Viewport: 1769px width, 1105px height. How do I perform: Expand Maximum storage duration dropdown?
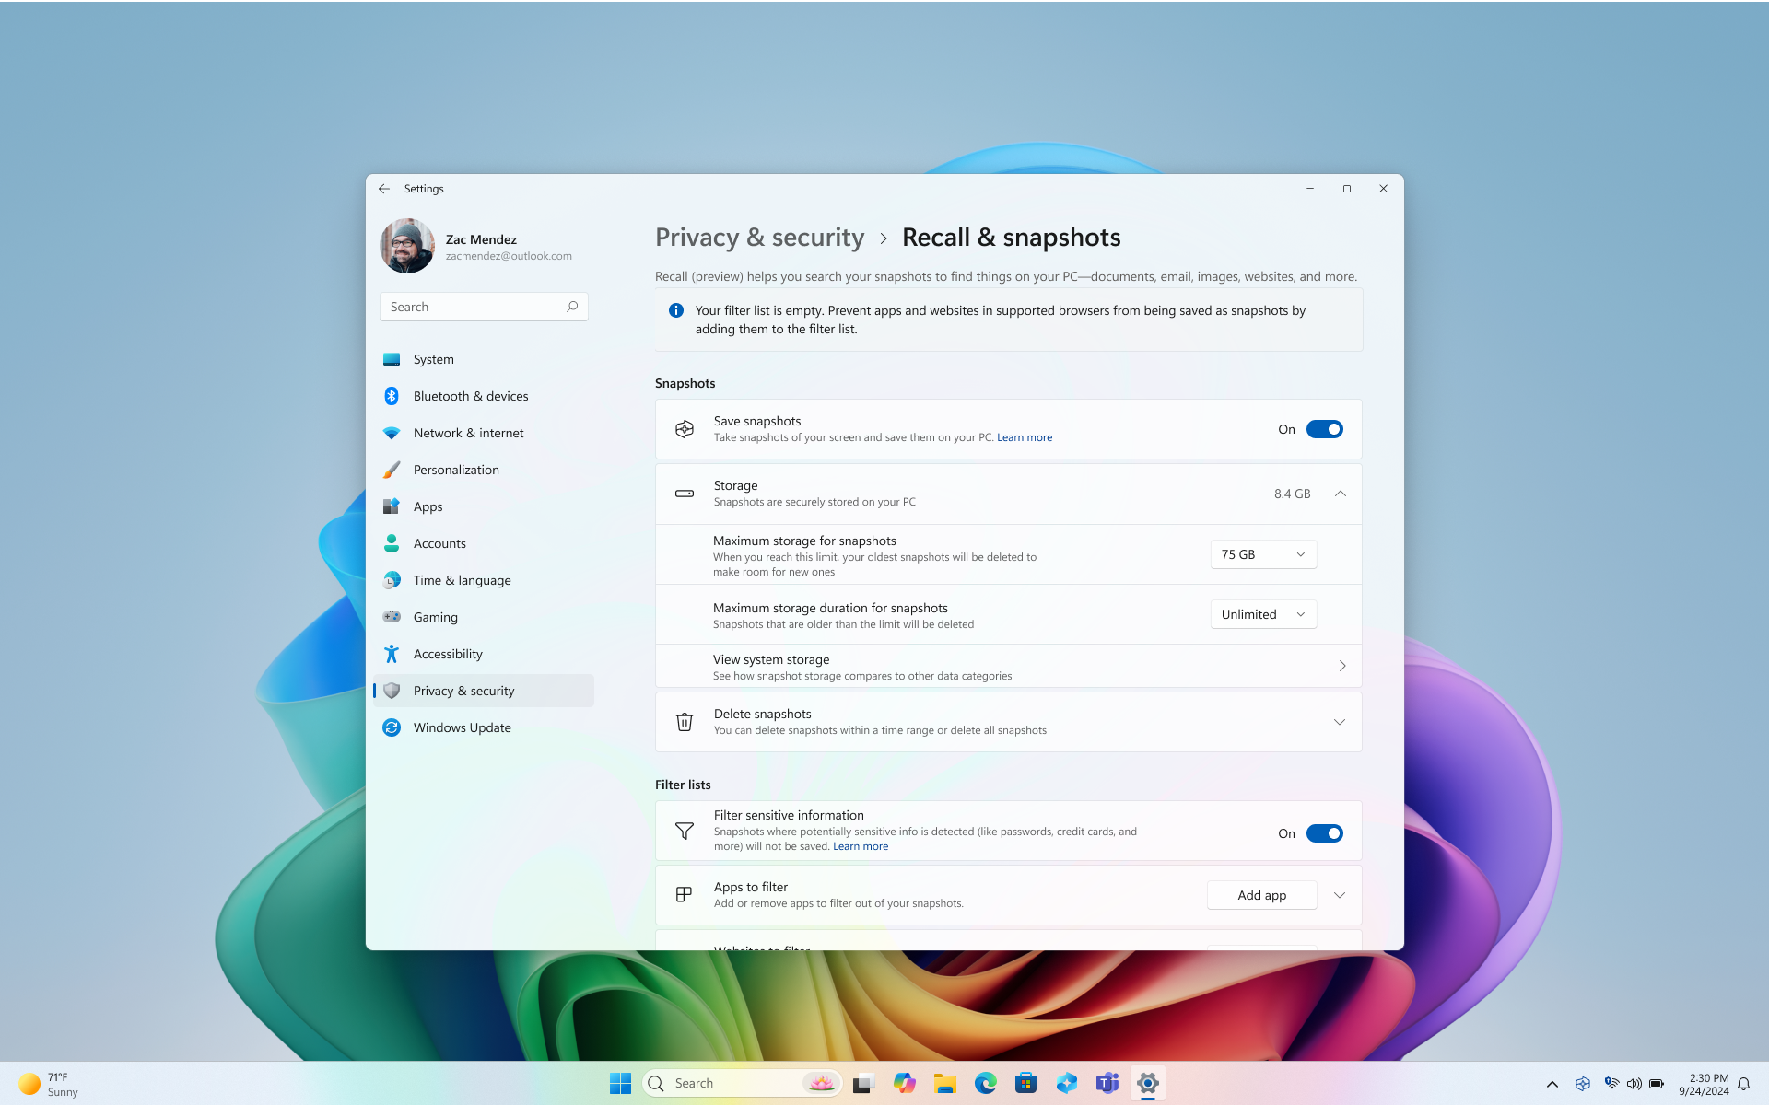point(1262,613)
